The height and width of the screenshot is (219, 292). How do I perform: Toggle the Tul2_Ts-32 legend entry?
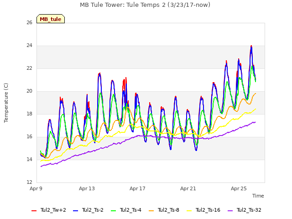(245, 210)
